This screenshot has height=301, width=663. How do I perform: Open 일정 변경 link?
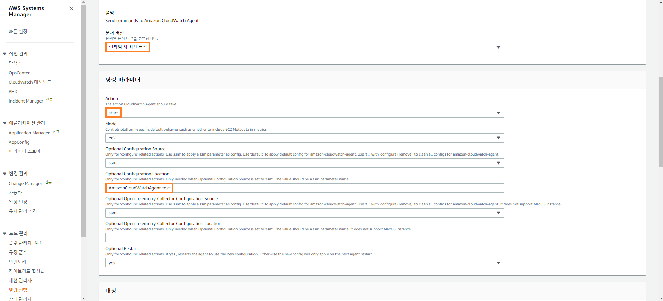click(18, 202)
